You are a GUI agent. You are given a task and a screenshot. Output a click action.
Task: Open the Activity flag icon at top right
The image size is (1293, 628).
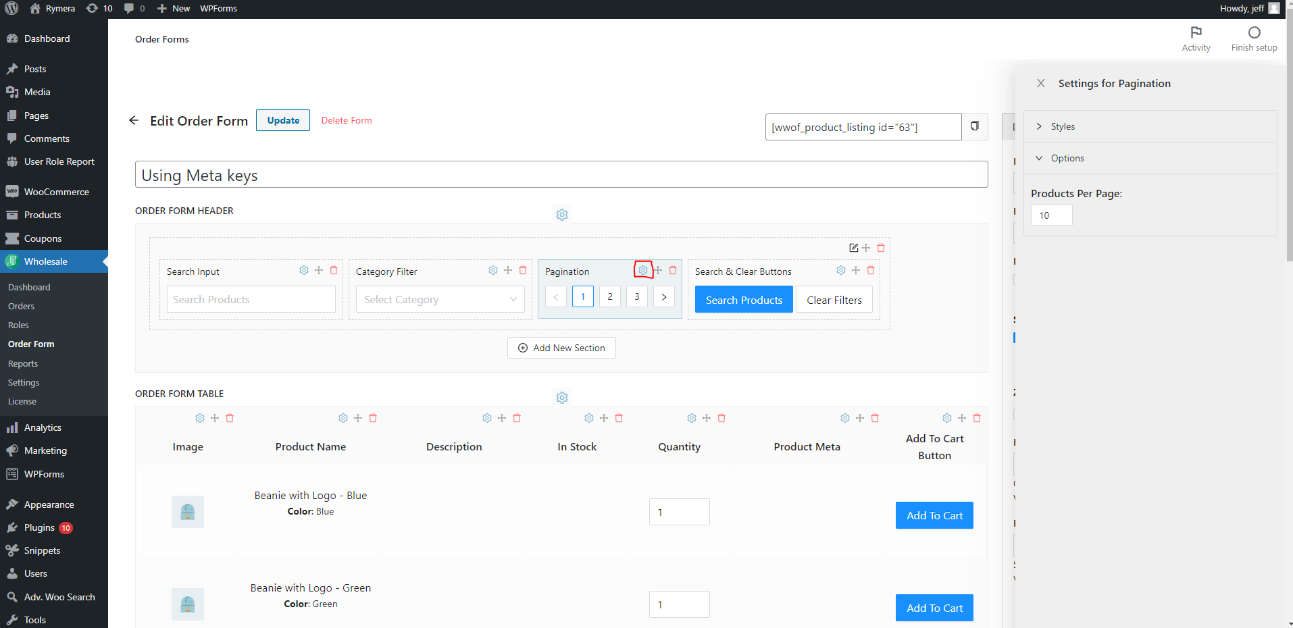tap(1196, 32)
